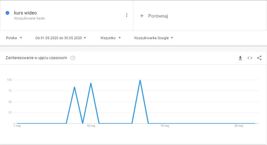
Task: Click the download CSV icon
Action: (240, 58)
